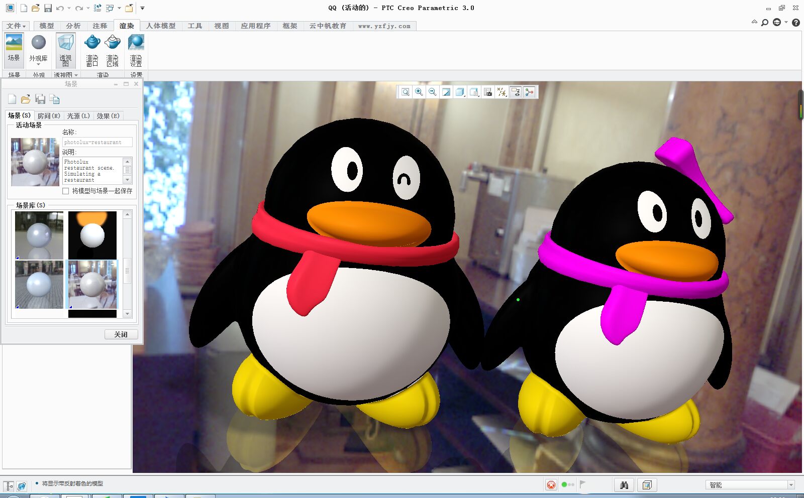Open the 模型 ribbon tab
This screenshot has height=498, width=804.
[46, 26]
